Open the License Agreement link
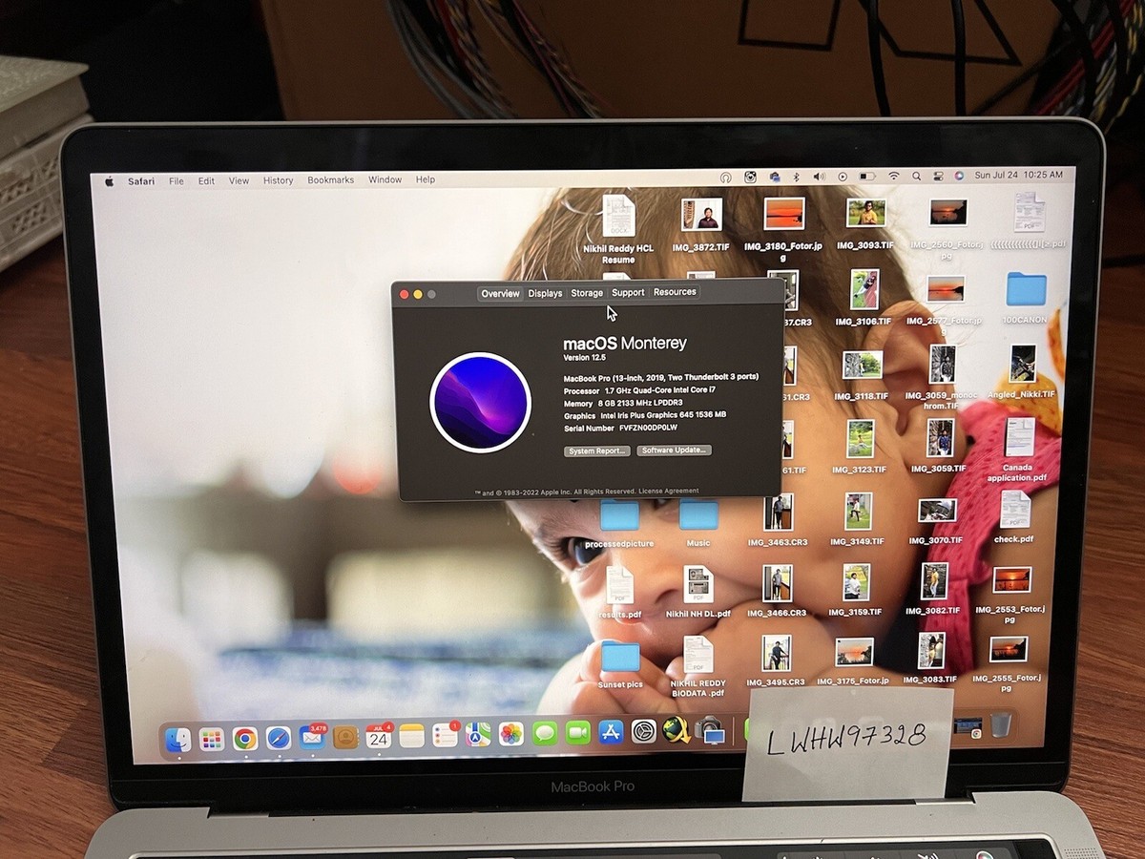 pos(669,491)
